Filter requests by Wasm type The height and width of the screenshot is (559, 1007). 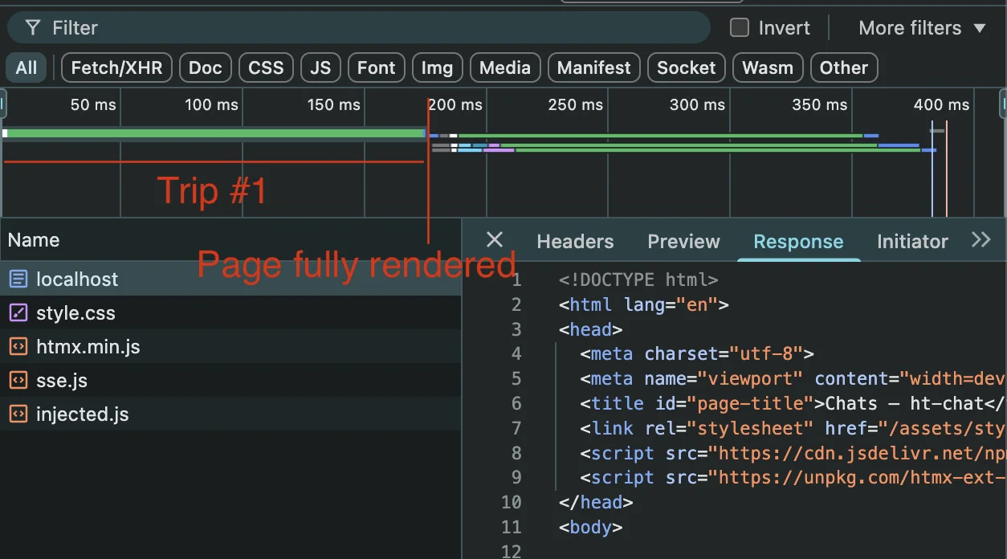coord(768,68)
